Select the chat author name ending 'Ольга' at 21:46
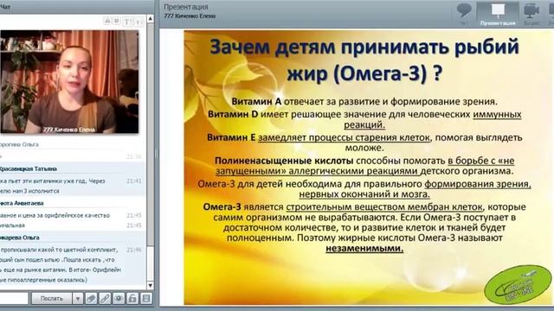The image size is (554, 311). pos(19,238)
